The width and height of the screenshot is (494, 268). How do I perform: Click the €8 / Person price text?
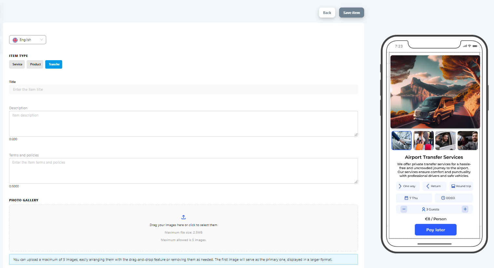click(435, 219)
